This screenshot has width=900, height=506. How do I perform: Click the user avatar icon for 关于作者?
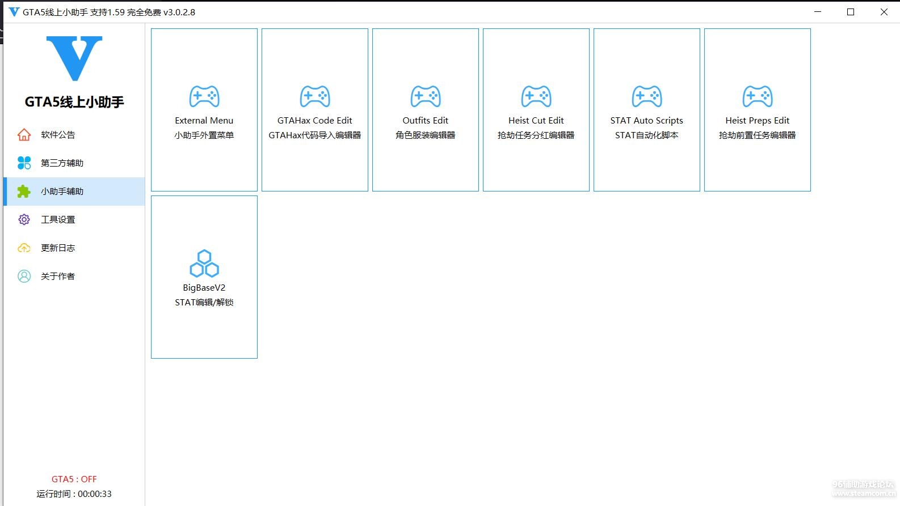(24, 277)
